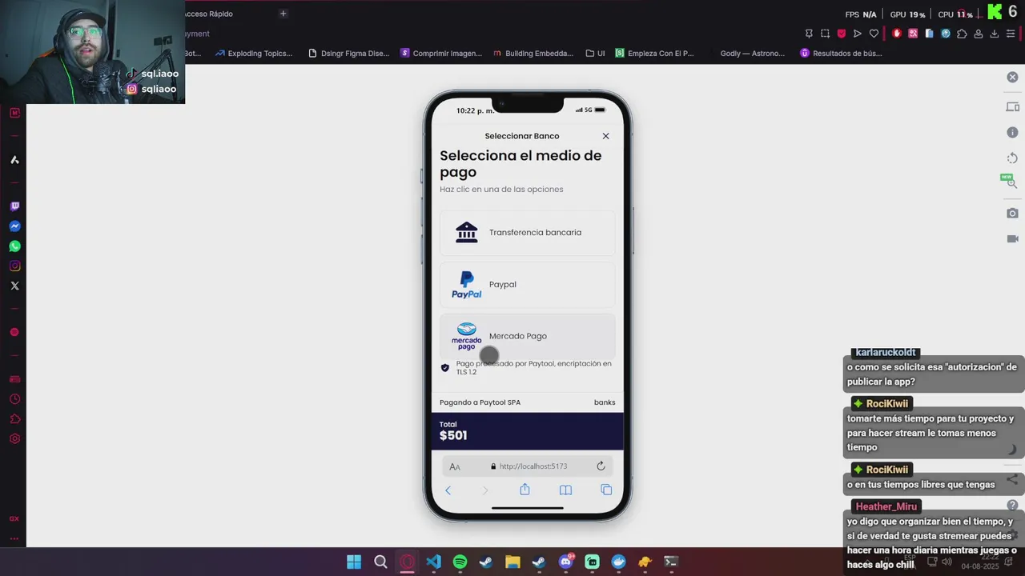Open the profile account icon in toolbar
The image size is (1025, 576).
978,34
